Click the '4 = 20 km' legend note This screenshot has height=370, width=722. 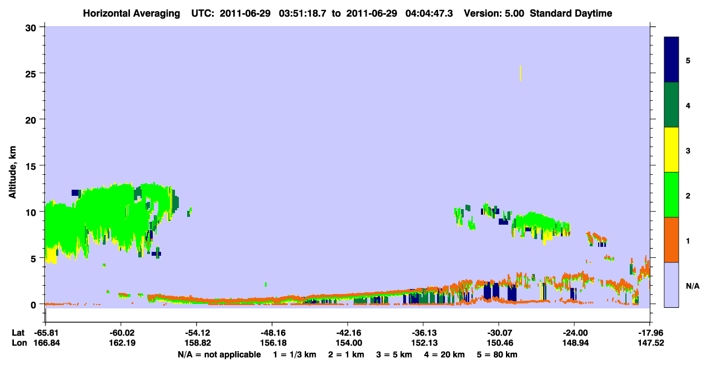[444, 354]
